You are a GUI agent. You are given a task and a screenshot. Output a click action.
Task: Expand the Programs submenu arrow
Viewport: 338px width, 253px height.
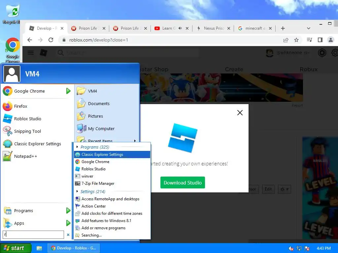[68, 211]
